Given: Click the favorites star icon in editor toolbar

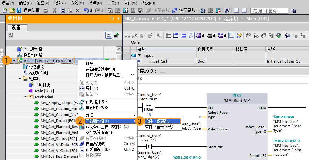Looking at the screenshot, I should (239, 36).
